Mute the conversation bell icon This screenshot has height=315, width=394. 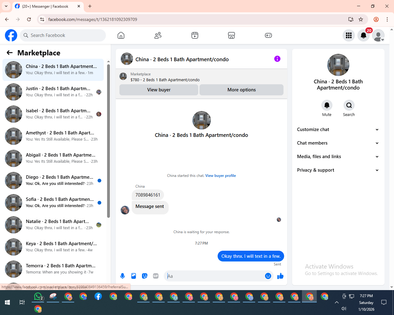tap(327, 105)
